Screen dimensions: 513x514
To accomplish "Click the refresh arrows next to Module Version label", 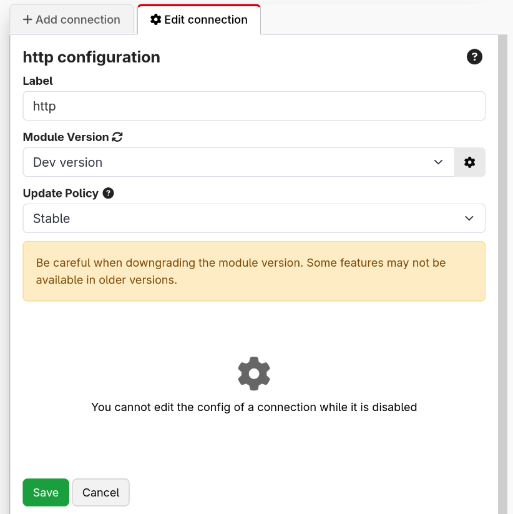I will point(117,137).
